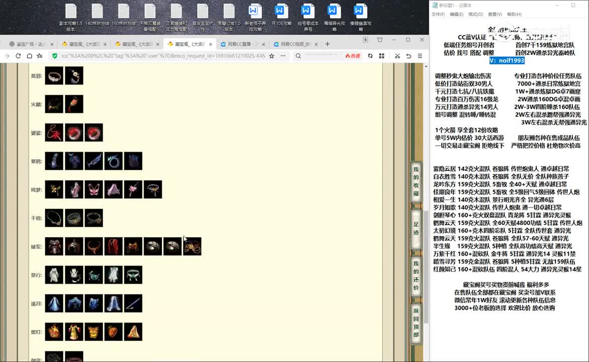Open the 月10E攻略 document icon

tap(281, 15)
